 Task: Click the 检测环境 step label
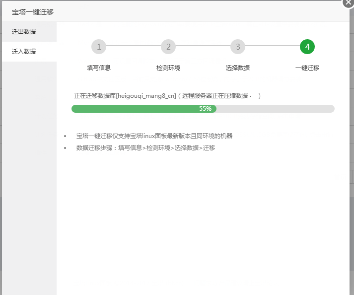point(168,68)
